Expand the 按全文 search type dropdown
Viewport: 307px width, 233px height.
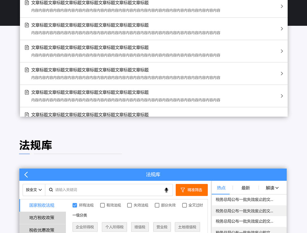click(34, 190)
